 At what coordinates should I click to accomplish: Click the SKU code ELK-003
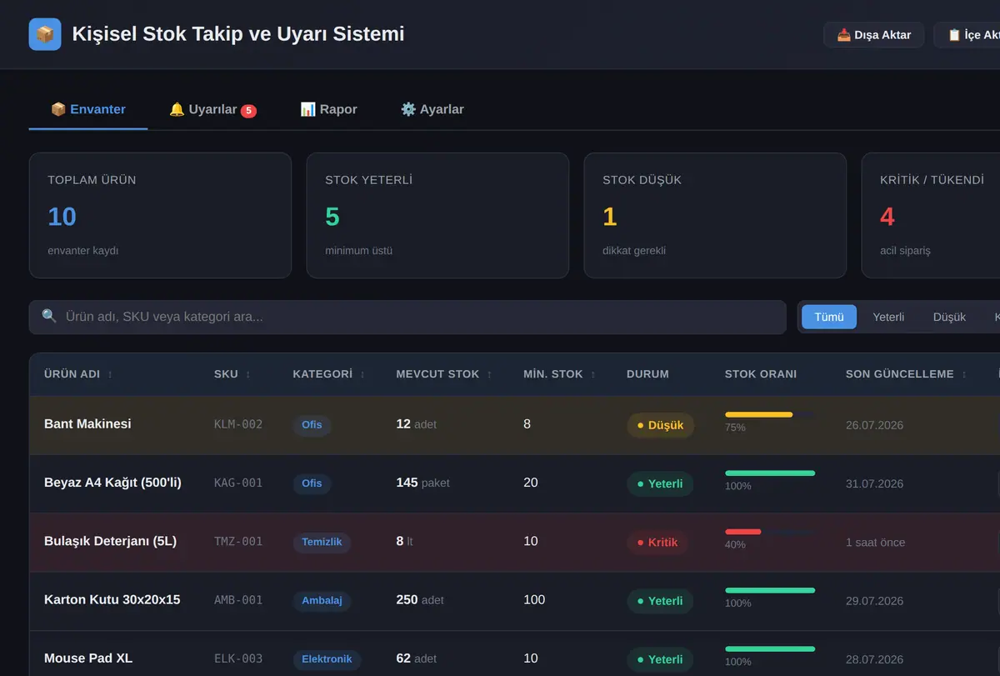[x=238, y=658]
